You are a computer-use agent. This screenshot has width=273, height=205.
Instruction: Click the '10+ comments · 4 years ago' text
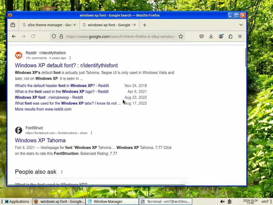click(x=46, y=58)
